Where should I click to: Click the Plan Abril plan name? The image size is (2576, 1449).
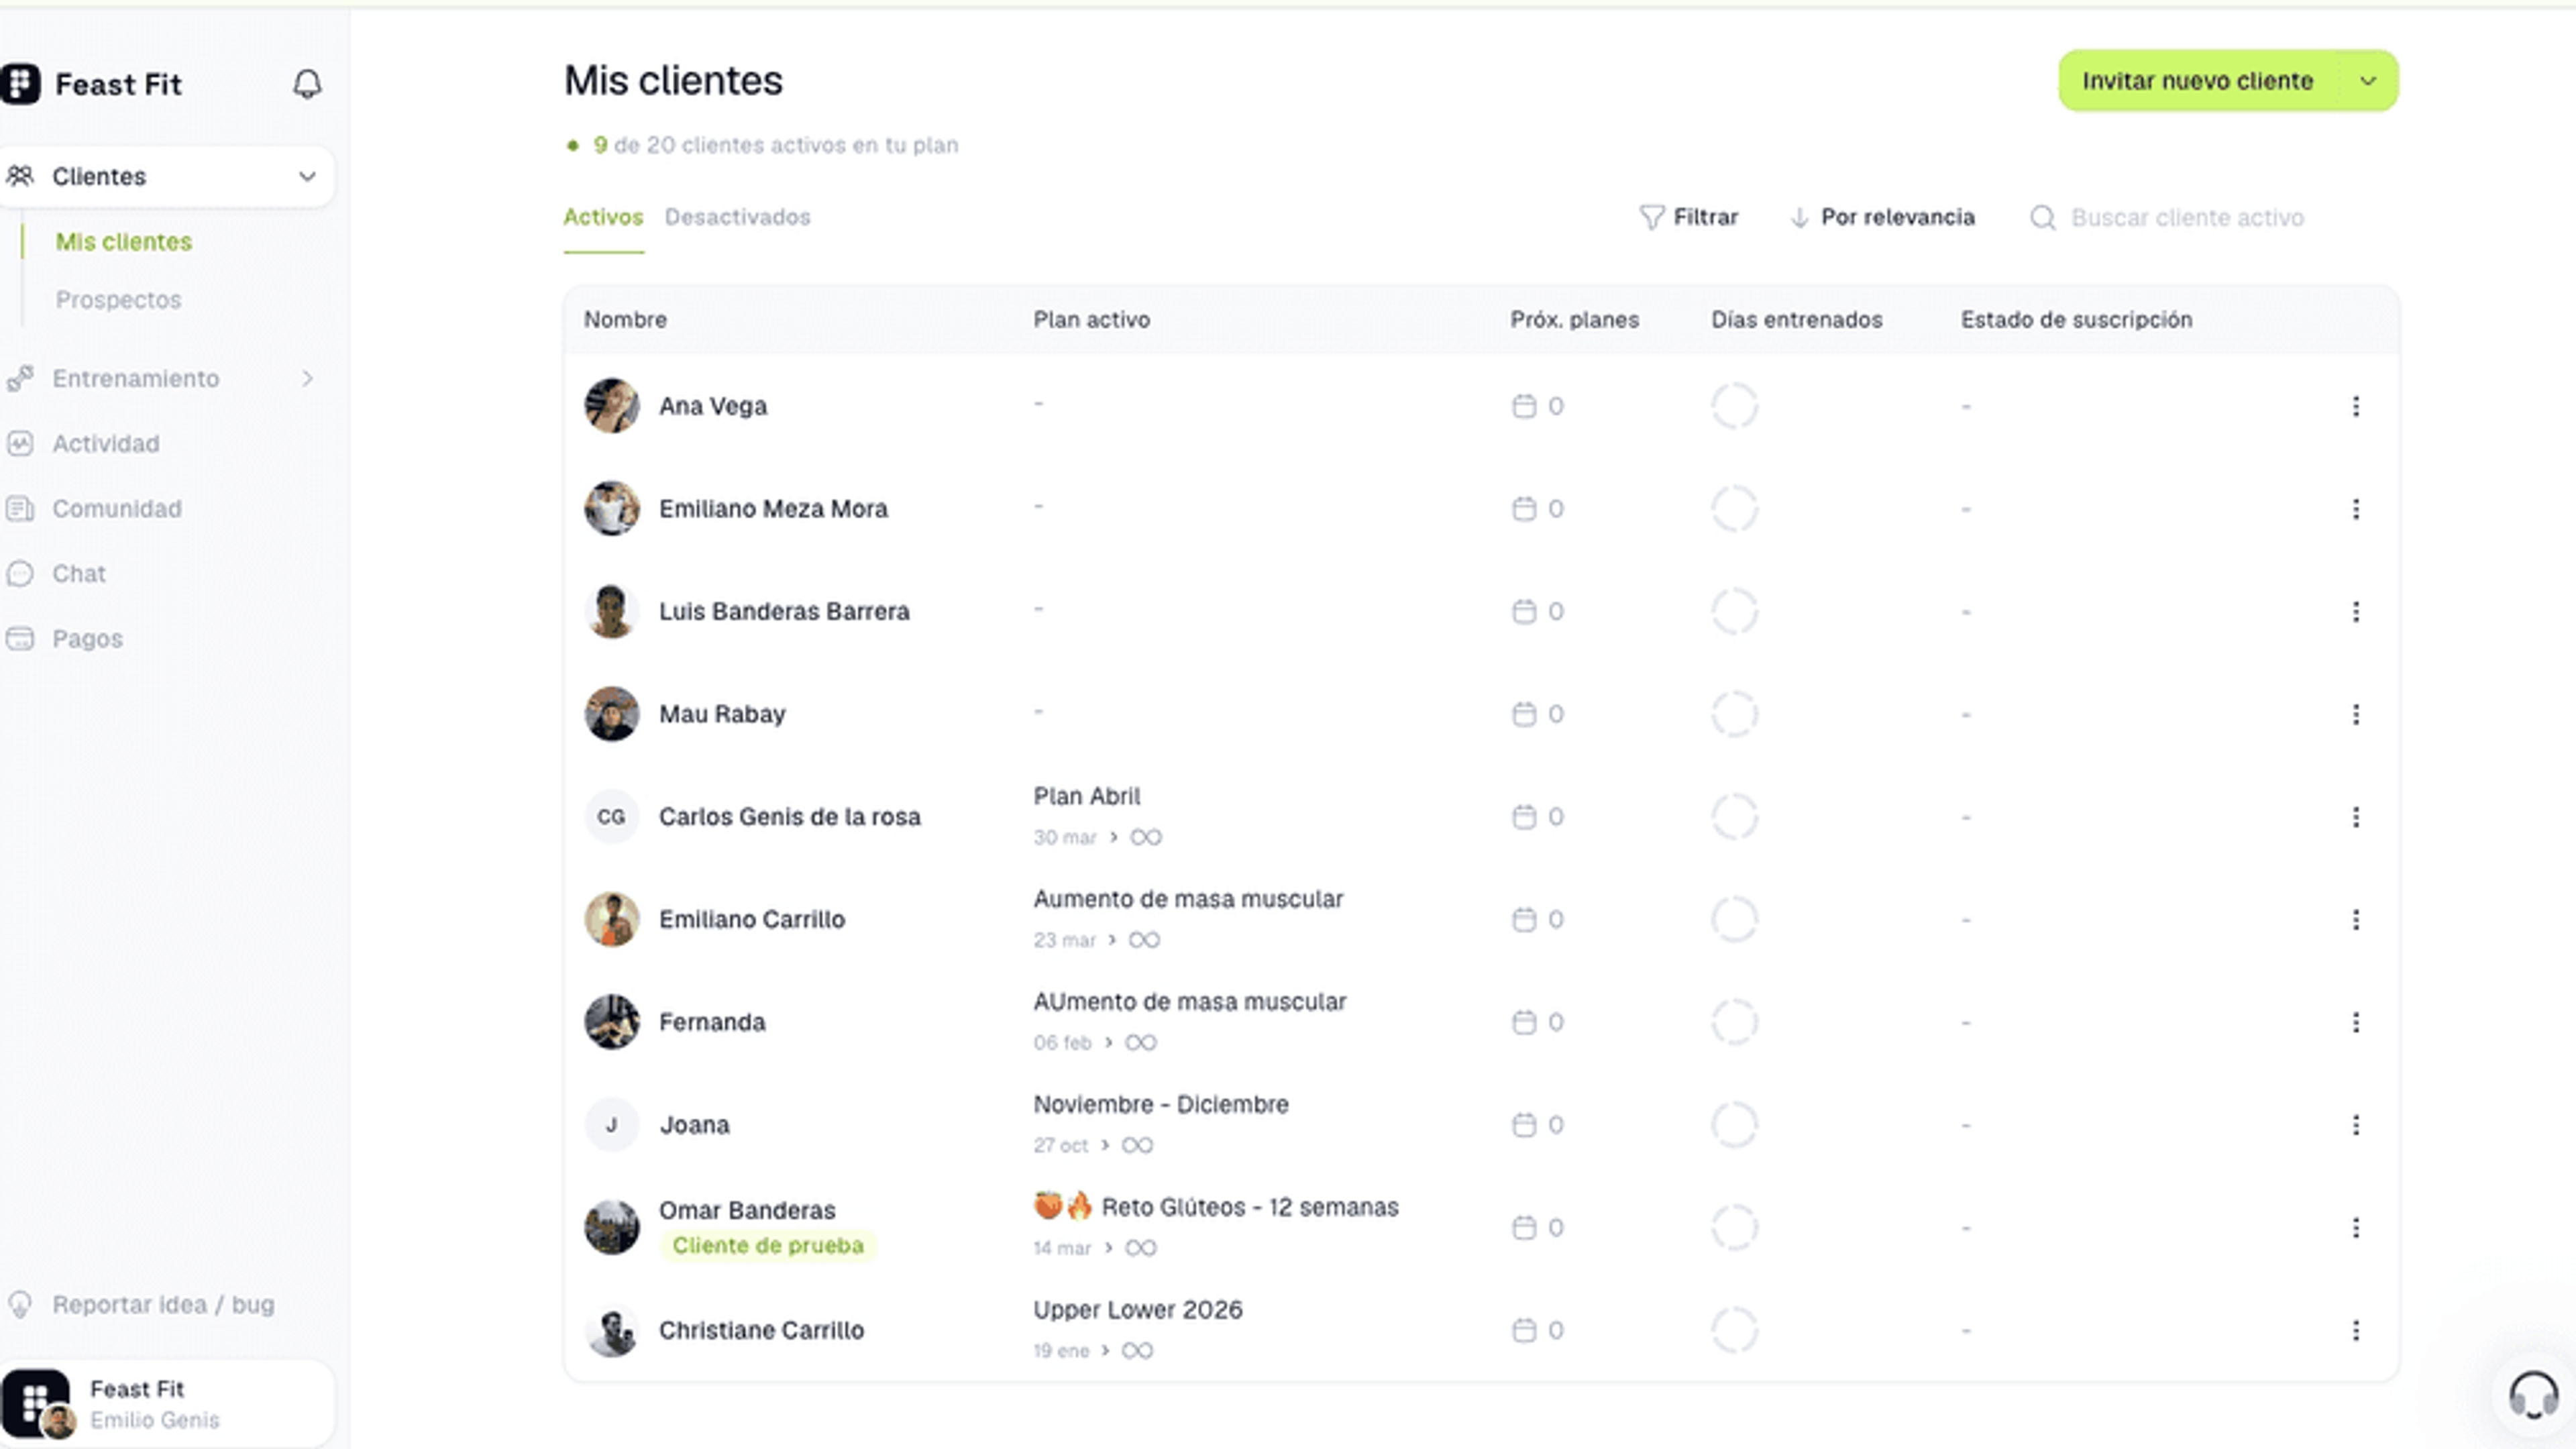click(1086, 797)
